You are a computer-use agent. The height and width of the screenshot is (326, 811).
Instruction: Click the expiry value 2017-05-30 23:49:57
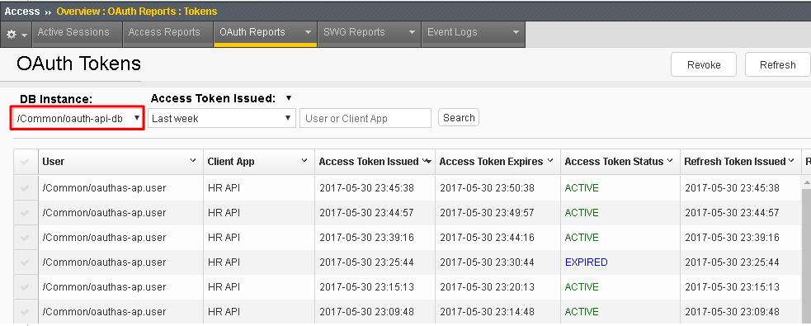[487, 213]
